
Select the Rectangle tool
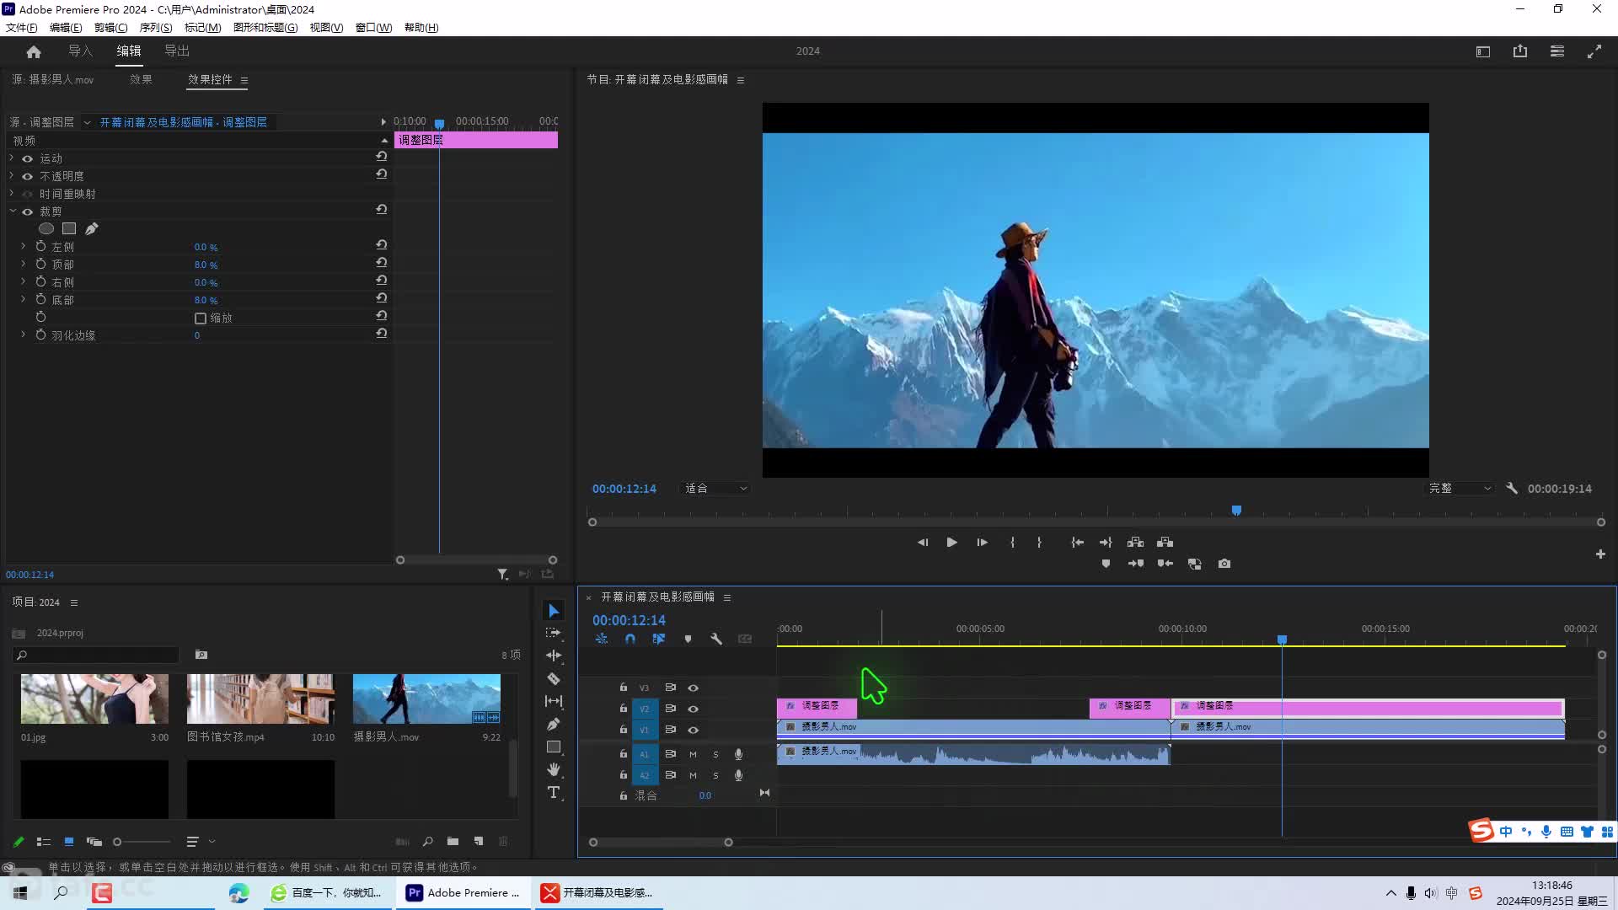554,747
